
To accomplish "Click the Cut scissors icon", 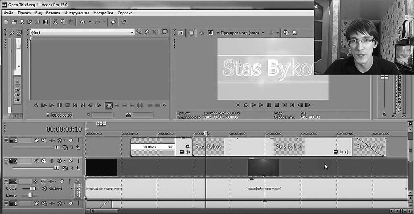I will (55, 22).
